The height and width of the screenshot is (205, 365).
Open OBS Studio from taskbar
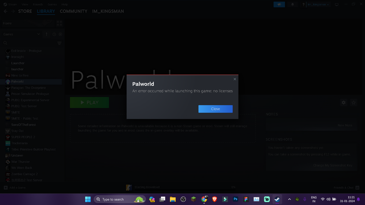pos(183,199)
